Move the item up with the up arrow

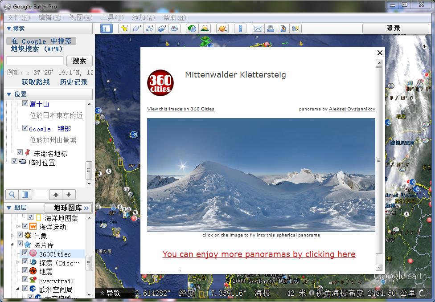pyautogui.click(x=55, y=195)
